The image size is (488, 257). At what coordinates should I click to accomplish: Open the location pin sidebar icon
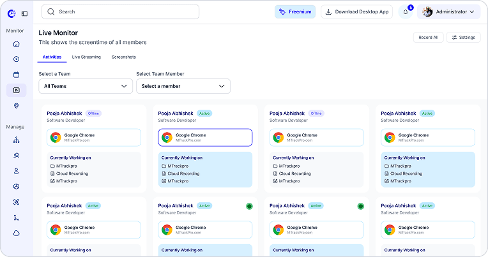click(x=17, y=106)
